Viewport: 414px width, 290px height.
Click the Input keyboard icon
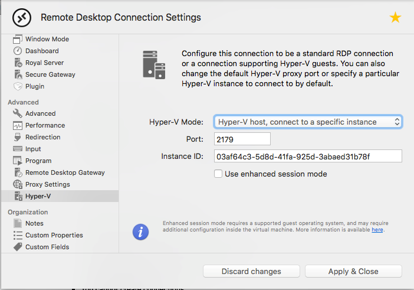18,149
